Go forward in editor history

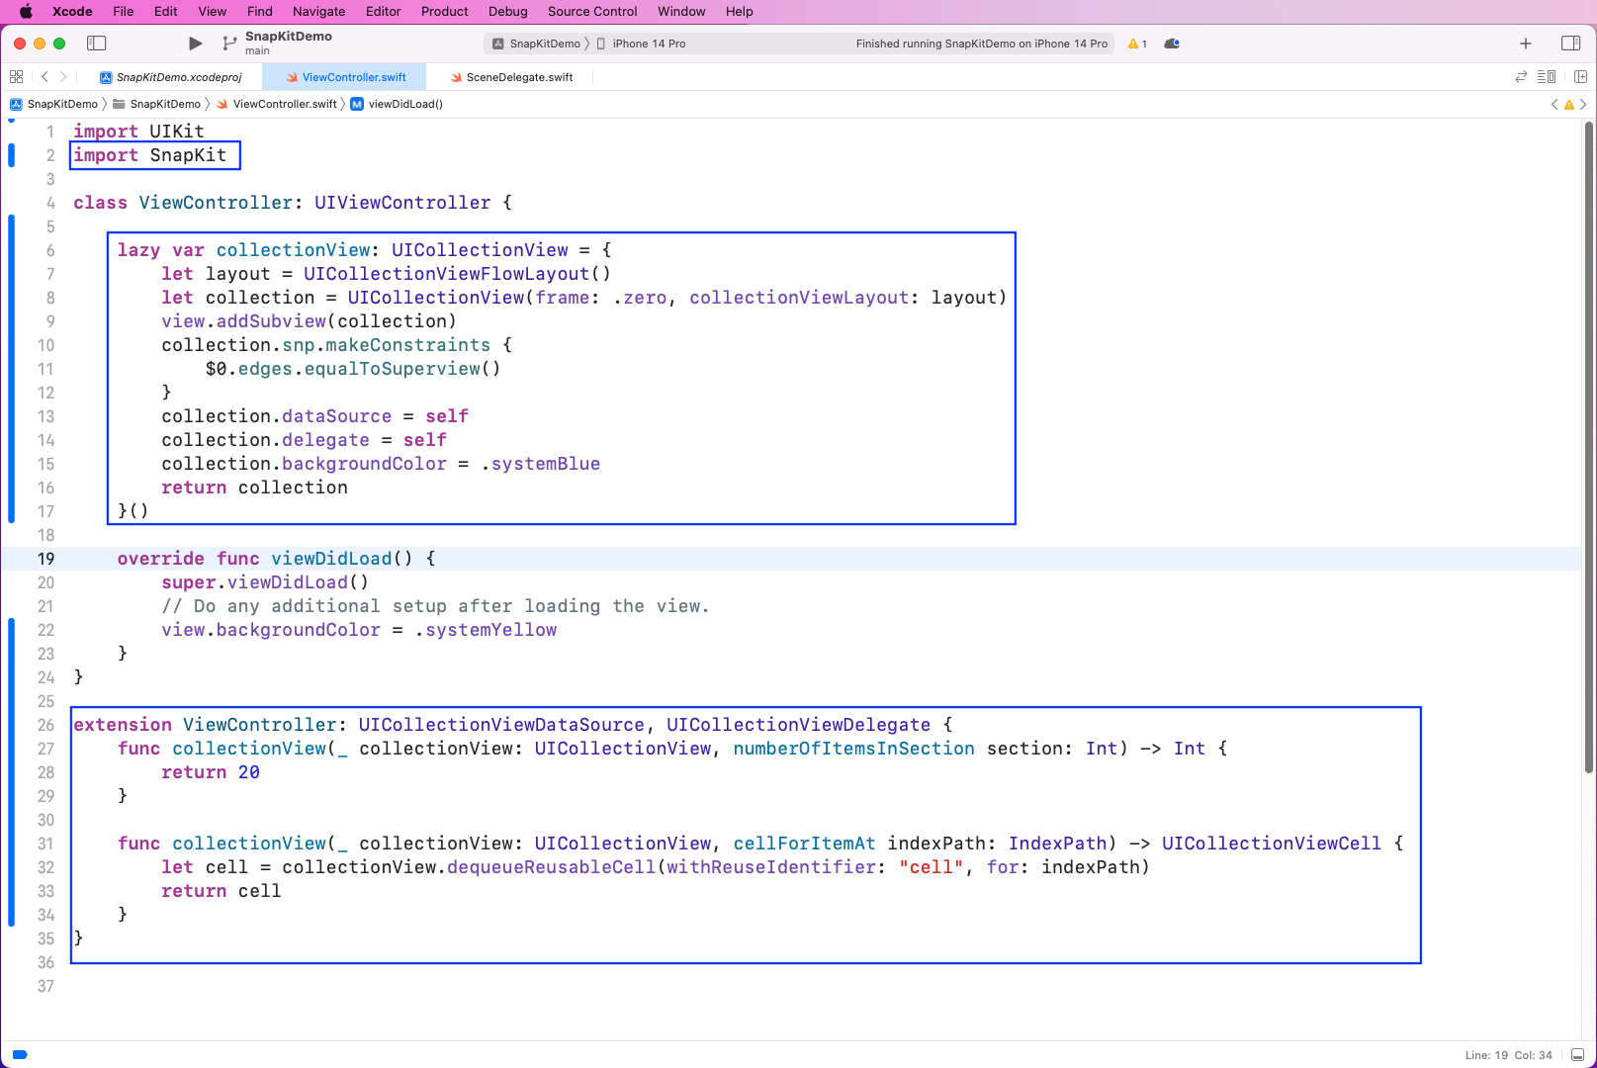(x=63, y=77)
